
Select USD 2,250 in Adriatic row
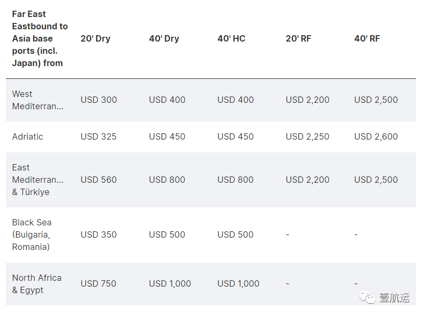point(308,136)
